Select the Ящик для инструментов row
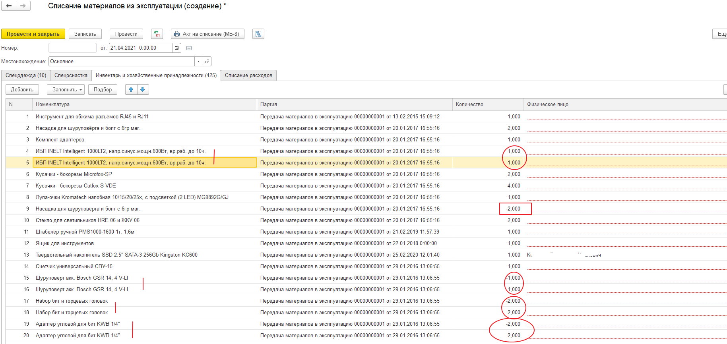This screenshot has height=344, width=727. point(366,244)
